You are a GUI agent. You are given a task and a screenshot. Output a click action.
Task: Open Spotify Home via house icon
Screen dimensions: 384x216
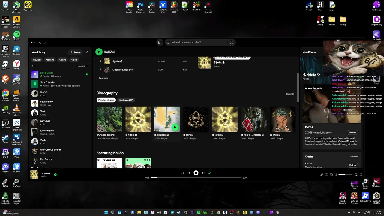point(160,42)
